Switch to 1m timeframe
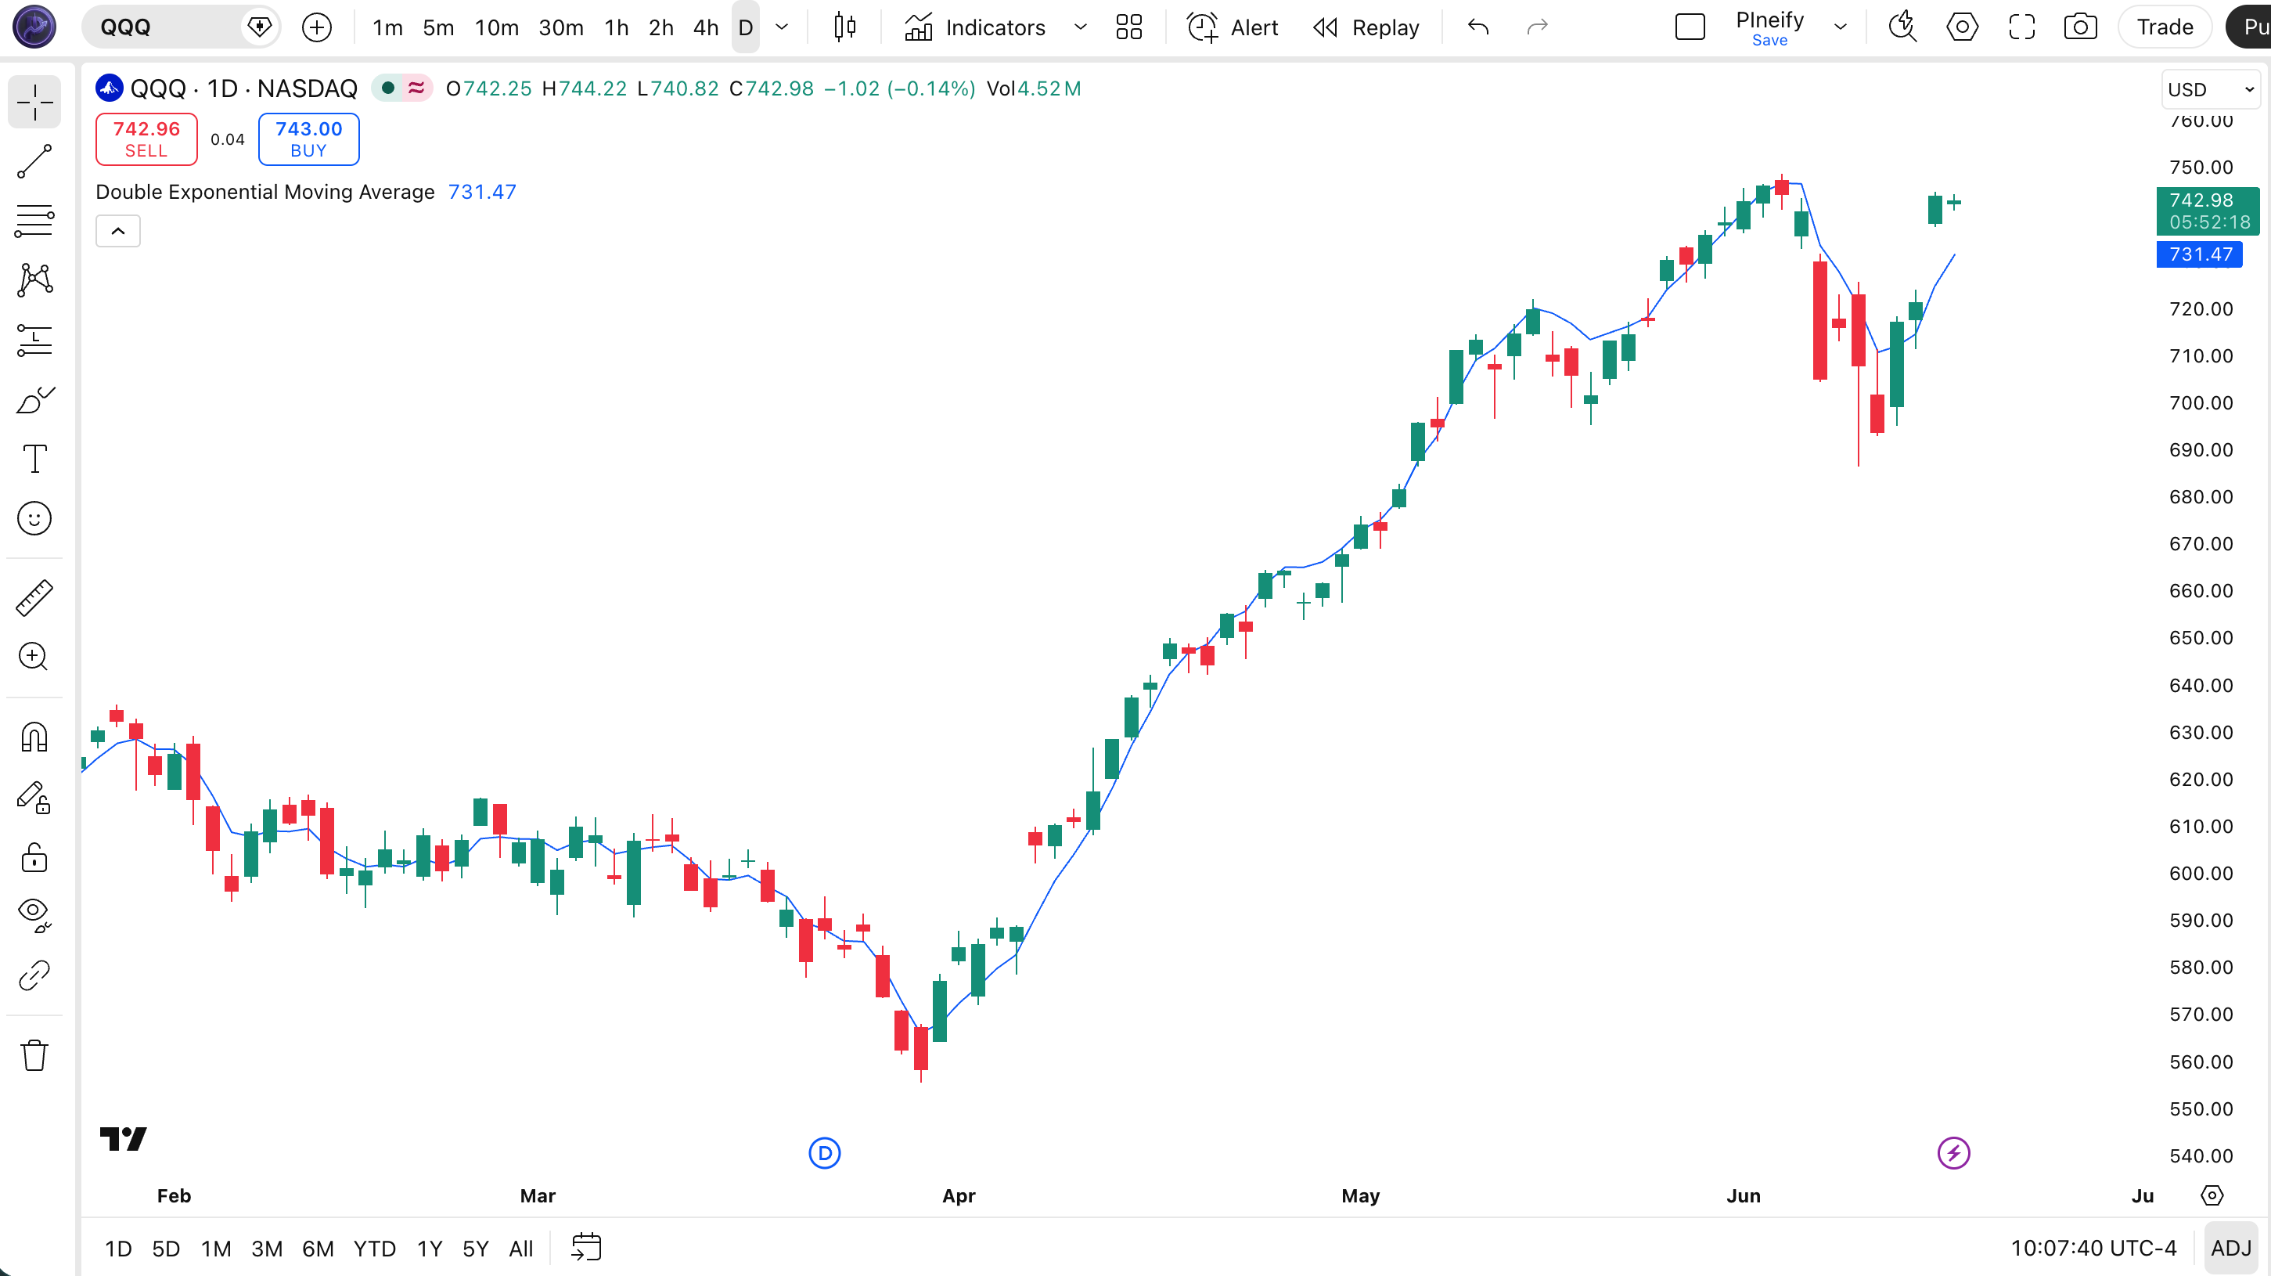Screen dimensions: 2271x1276 click(x=387, y=27)
